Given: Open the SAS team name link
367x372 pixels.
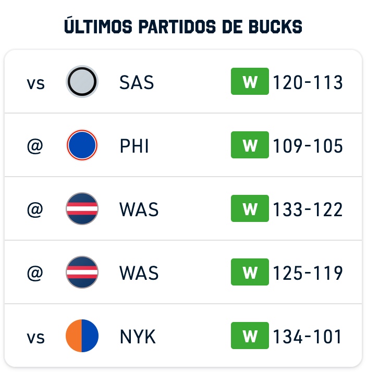Looking at the screenshot, I should 137,82.
